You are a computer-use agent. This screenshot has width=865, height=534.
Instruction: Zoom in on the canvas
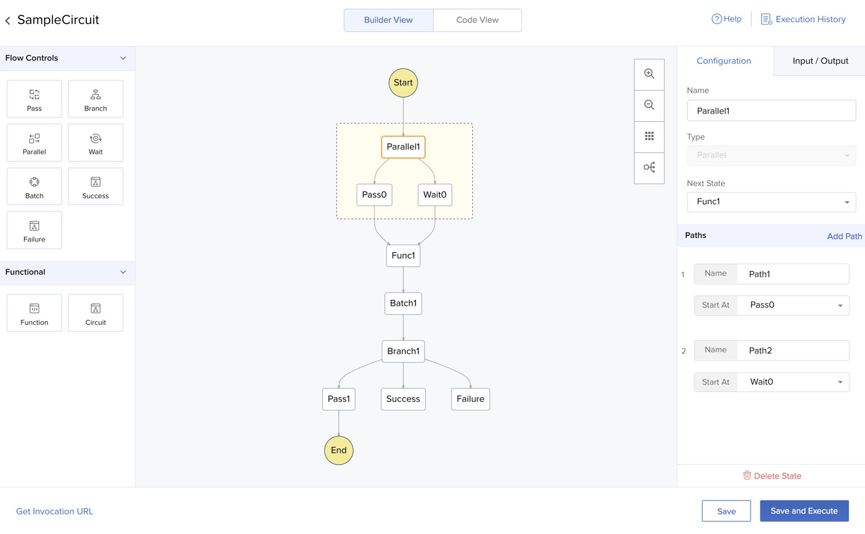pos(649,74)
